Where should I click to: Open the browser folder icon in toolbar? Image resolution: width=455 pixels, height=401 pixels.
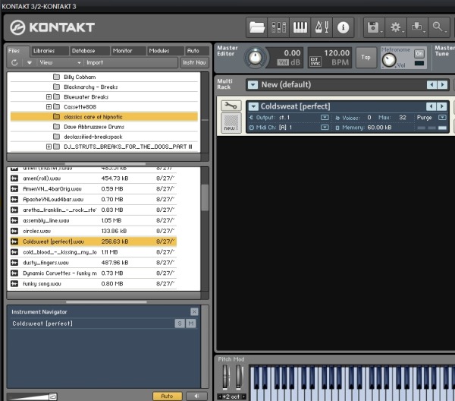click(x=257, y=27)
